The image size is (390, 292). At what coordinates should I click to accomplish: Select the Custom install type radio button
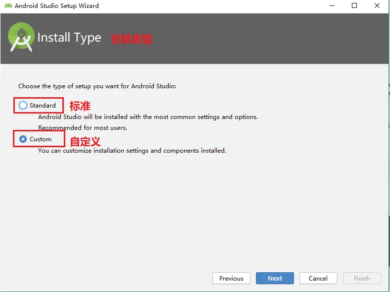click(23, 139)
